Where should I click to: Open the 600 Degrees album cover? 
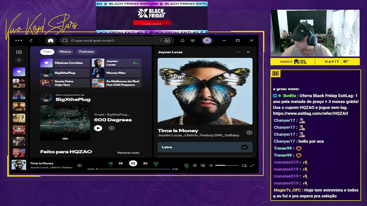click(65, 123)
